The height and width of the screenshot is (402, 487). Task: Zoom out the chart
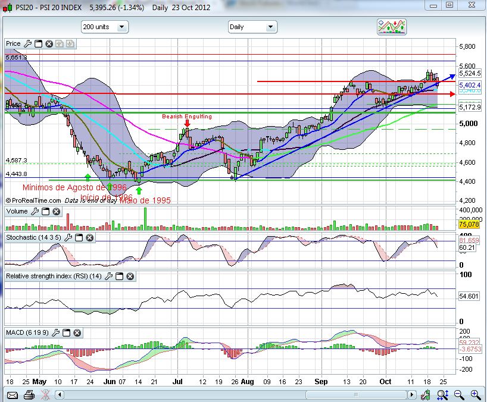tap(459, 395)
